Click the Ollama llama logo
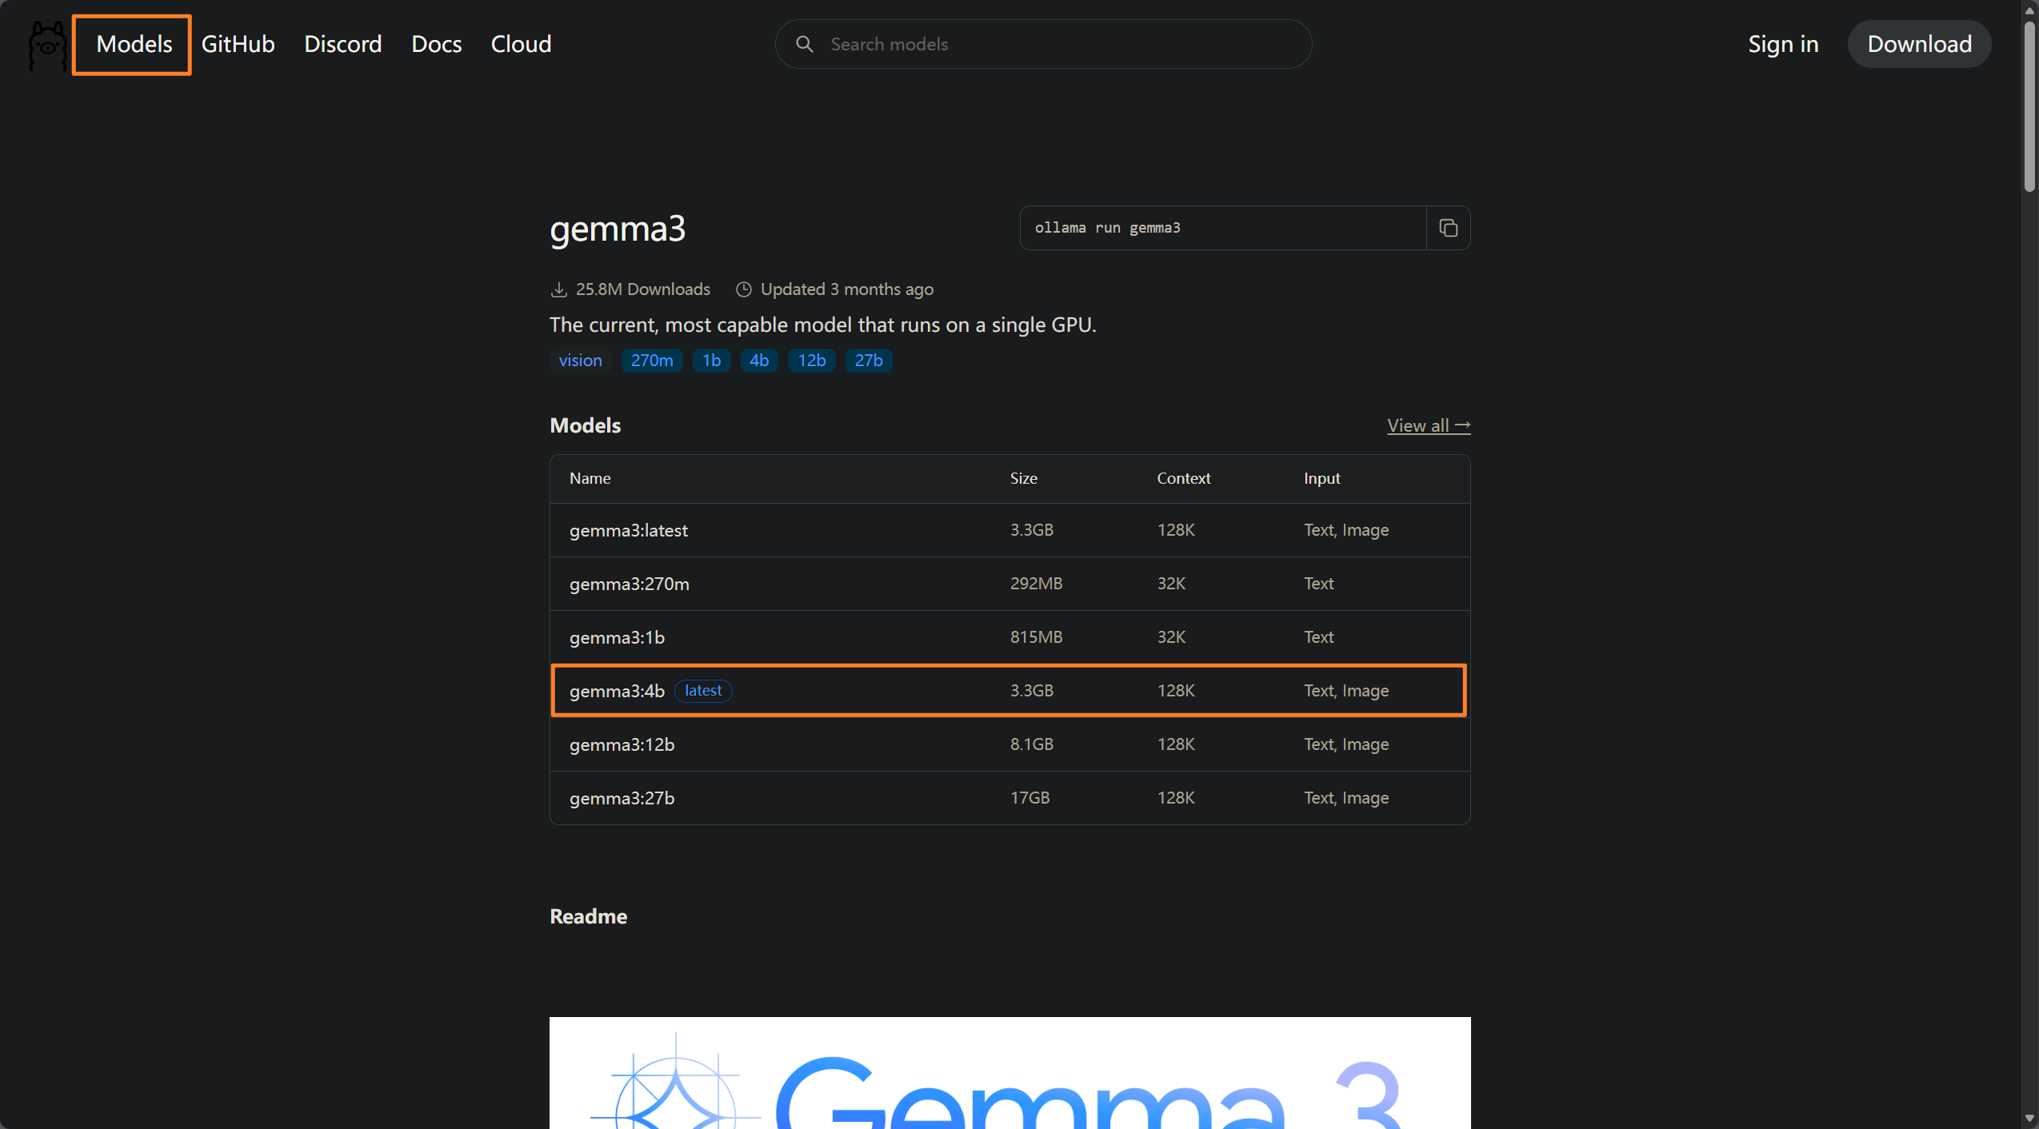Image resolution: width=2039 pixels, height=1129 pixels. [x=47, y=45]
